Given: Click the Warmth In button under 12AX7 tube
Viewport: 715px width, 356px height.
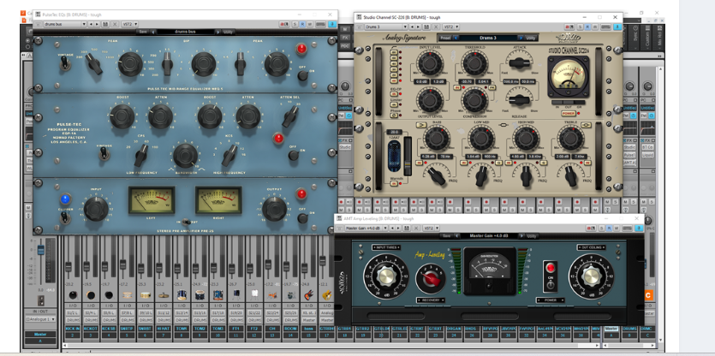Looking at the screenshot, I should (x=394, y=184).
